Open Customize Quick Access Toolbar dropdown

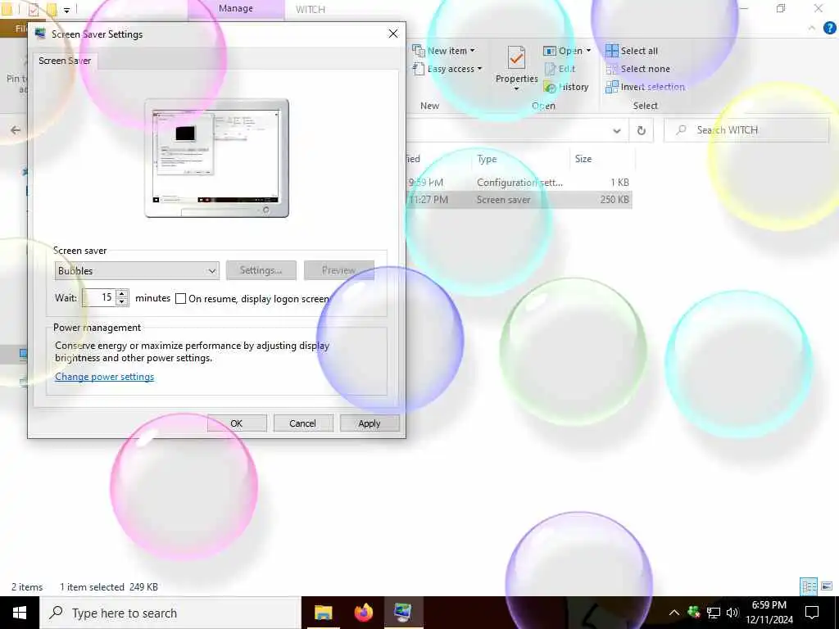click(66, 10)
